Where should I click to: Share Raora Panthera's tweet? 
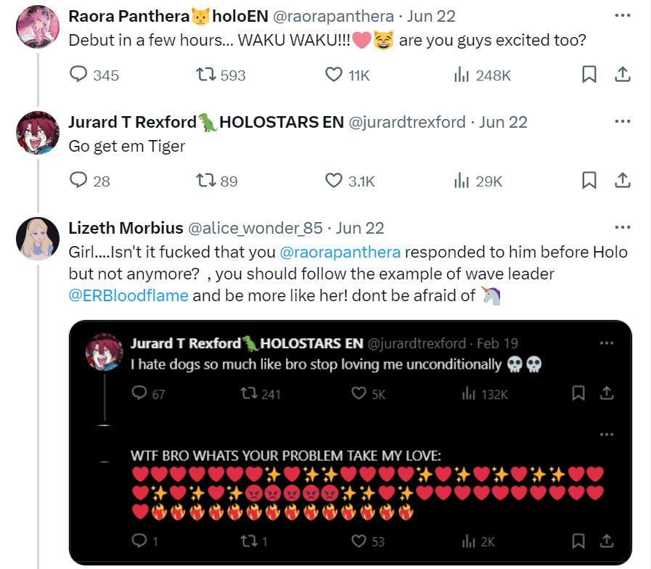tap(623, 74)
